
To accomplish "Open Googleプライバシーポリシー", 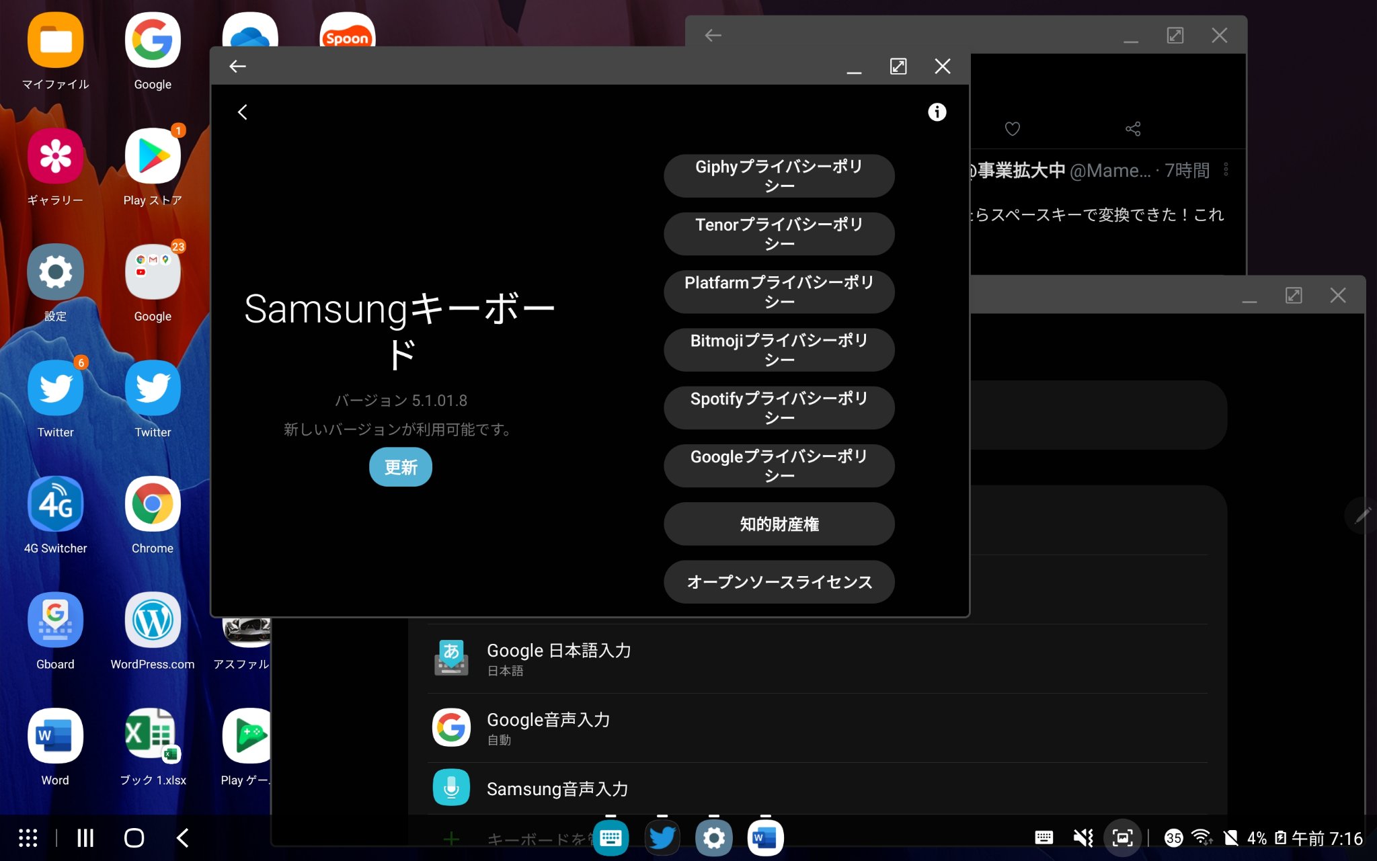I will [779, 465].
